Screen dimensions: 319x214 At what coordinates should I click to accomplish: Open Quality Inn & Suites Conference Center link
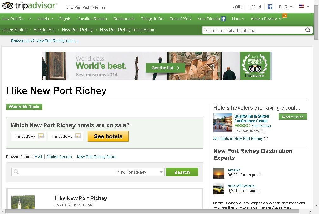pos(252,119)
